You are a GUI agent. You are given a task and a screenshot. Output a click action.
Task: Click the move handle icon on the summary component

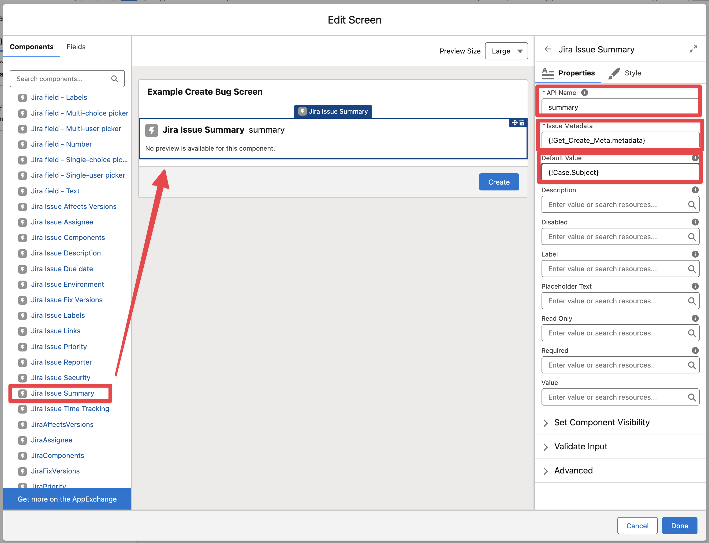tap(514, 123)
